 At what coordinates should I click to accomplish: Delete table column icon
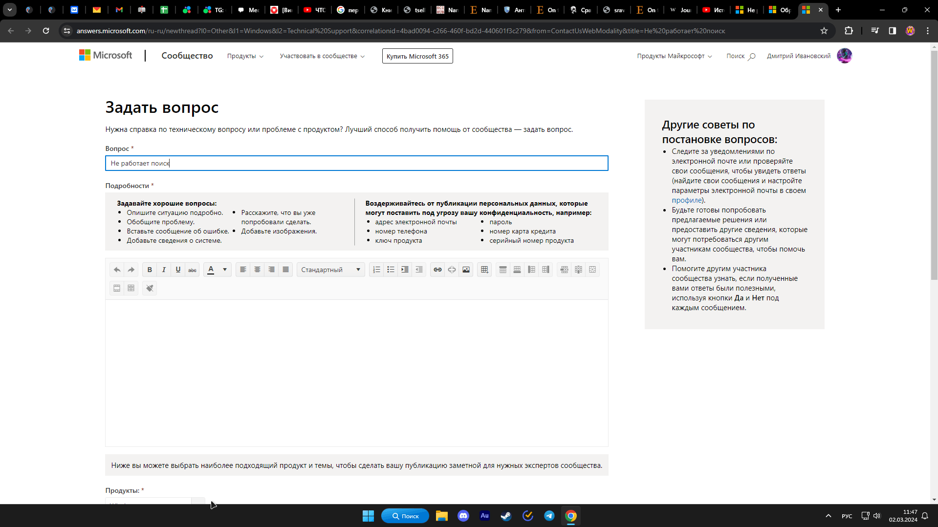[578, 270]
